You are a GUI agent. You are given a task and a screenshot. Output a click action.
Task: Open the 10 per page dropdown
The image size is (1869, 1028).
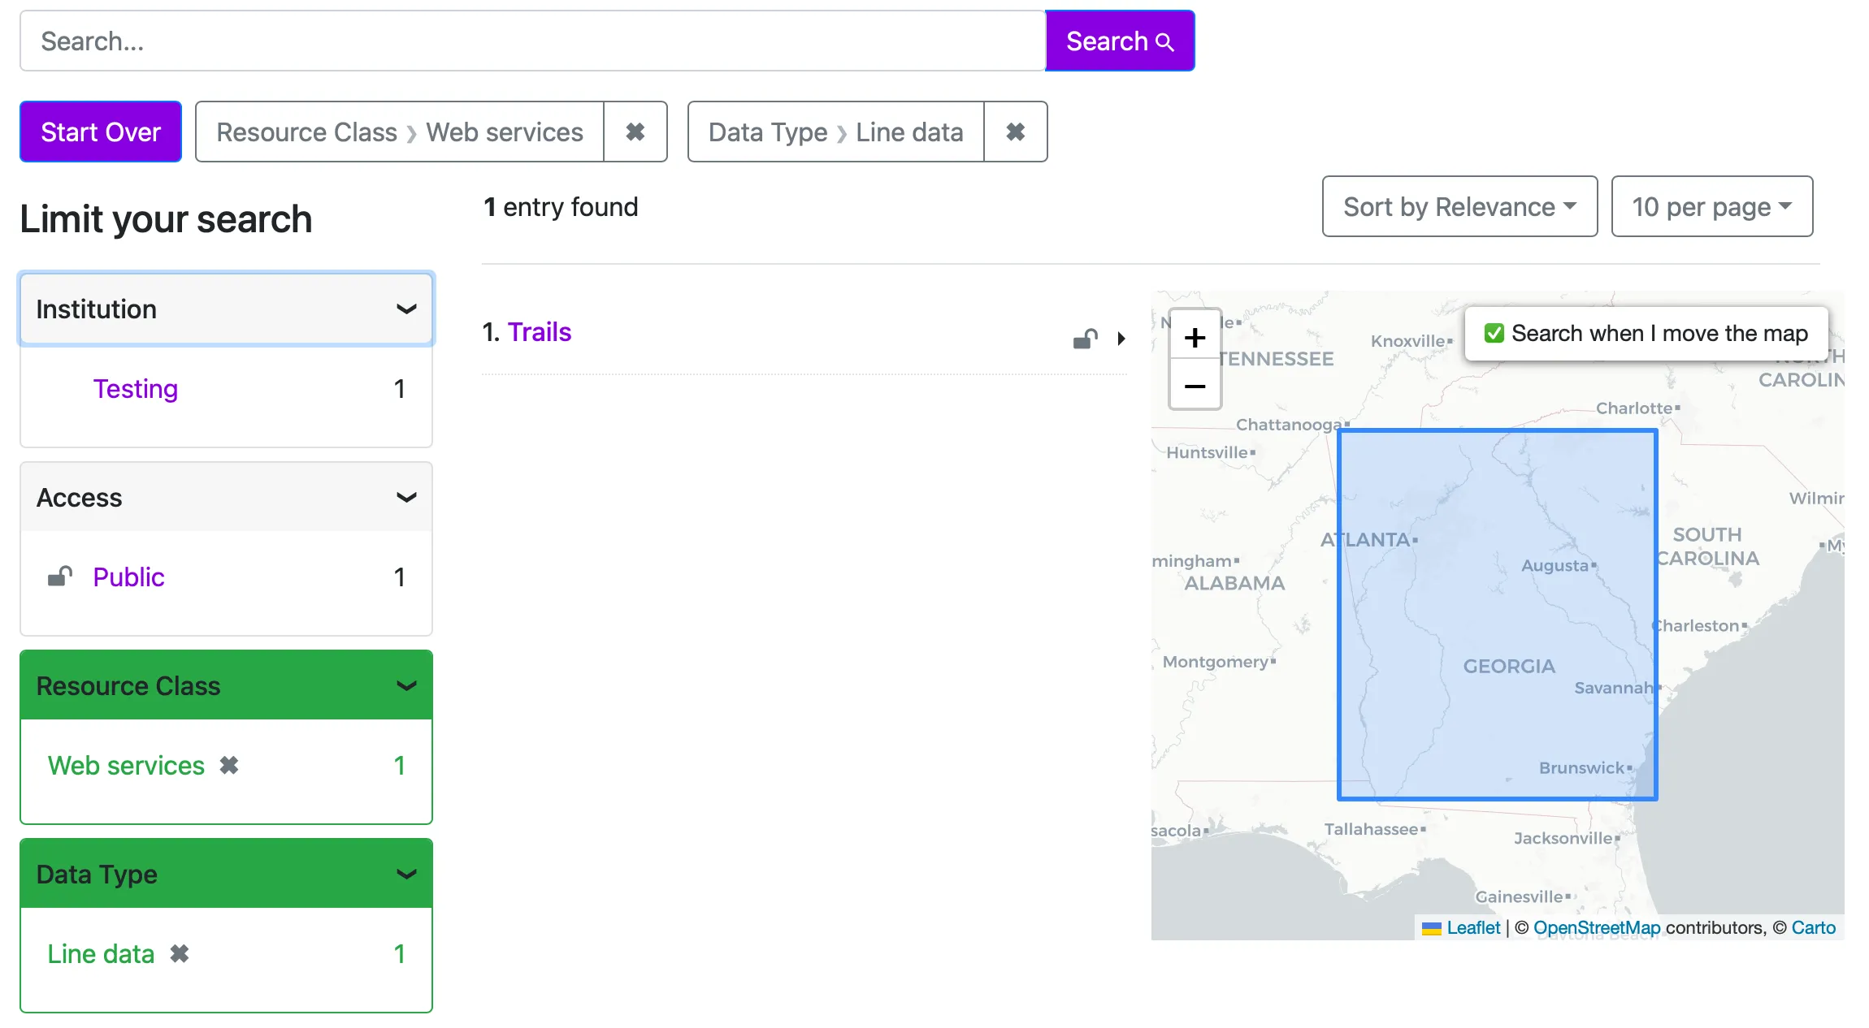click(1711, 207)
